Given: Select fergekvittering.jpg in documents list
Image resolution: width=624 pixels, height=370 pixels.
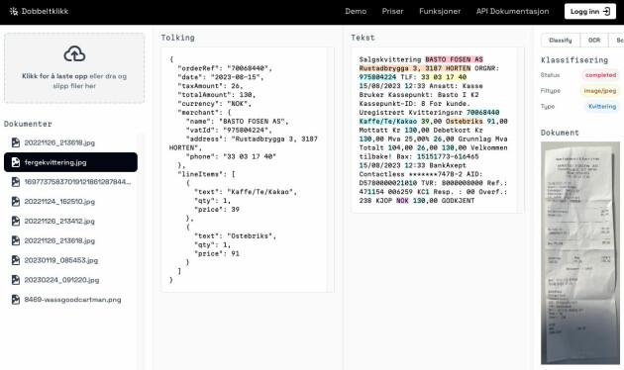Looking at the screenshot, I should click(x=71, y=162).
